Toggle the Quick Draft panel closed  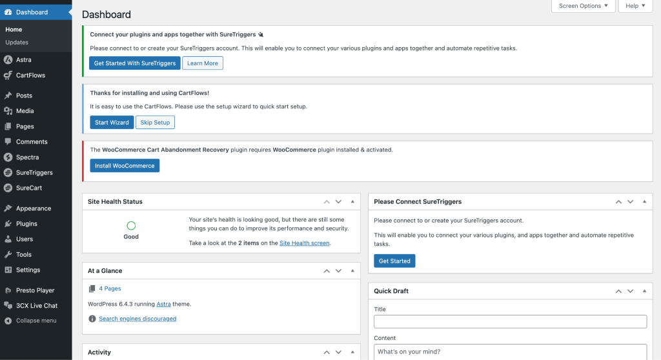tap(644, 291)
